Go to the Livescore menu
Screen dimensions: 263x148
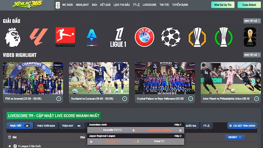click(x=150, y=5)
